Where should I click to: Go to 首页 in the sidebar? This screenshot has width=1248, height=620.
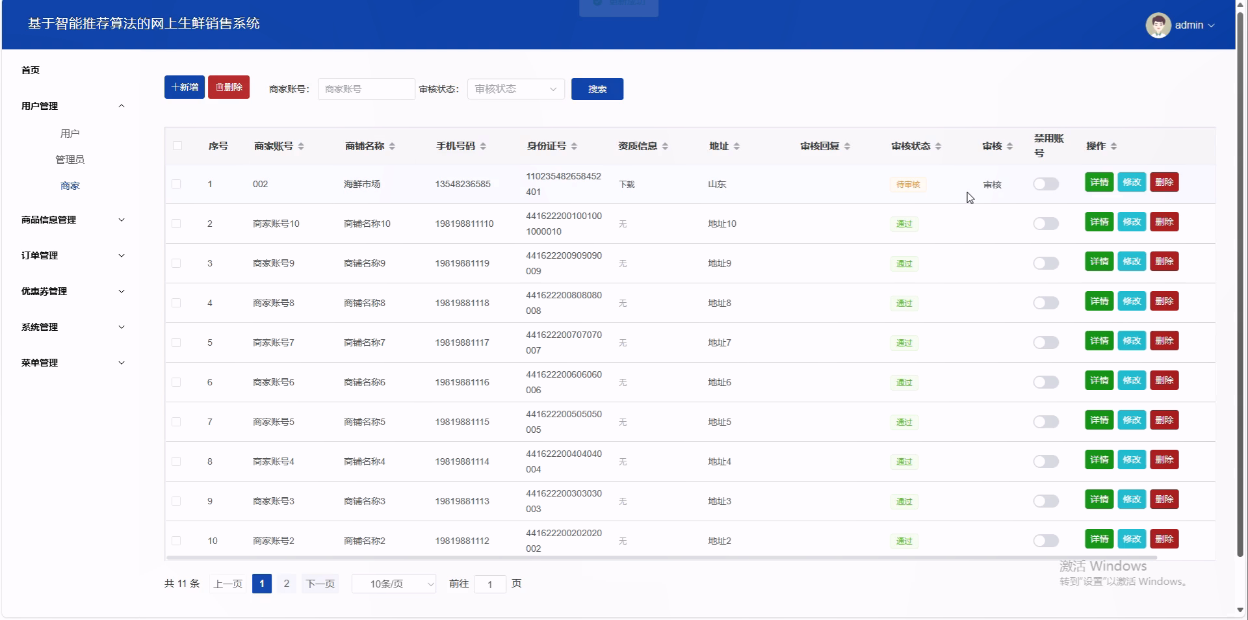pos(31,70)
